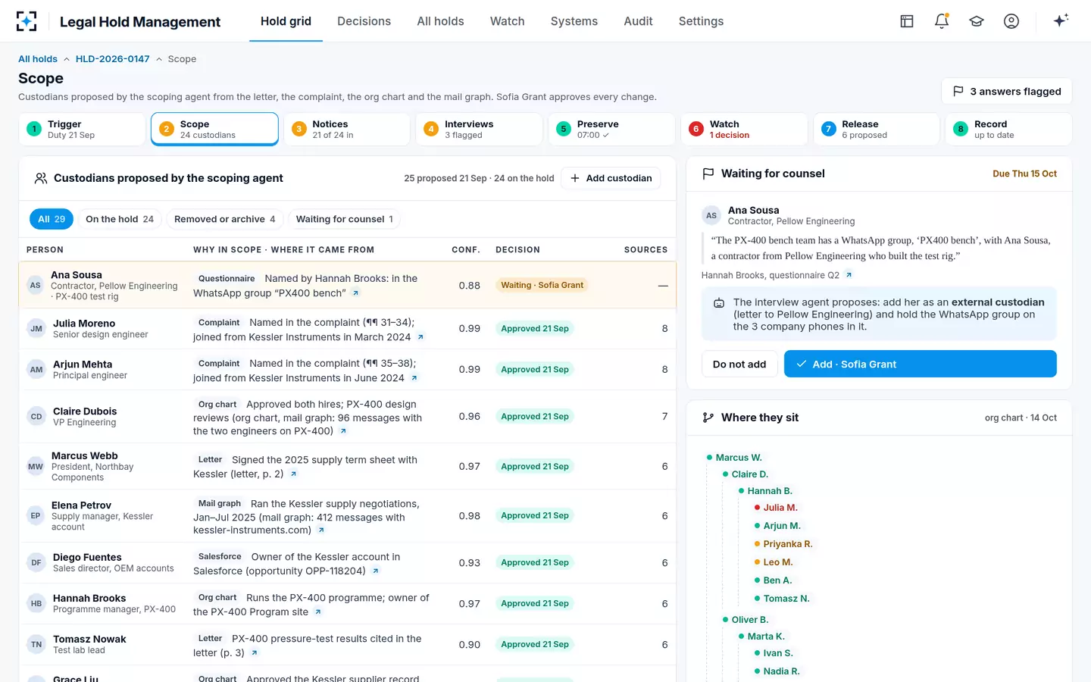1091x682 pixels.
Task: Open source link arrow in Diego Fuentes row
Action: tap(375, 571)
